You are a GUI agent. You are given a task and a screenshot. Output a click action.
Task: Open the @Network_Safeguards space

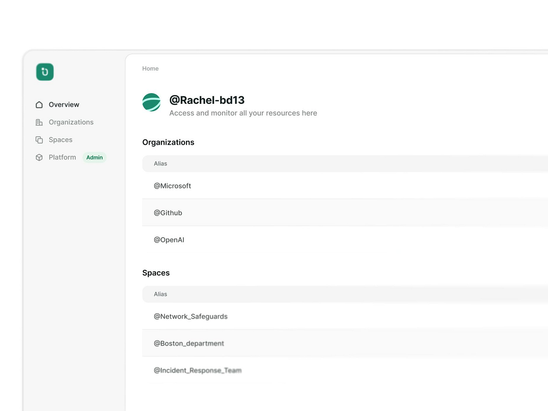(190, 316)
